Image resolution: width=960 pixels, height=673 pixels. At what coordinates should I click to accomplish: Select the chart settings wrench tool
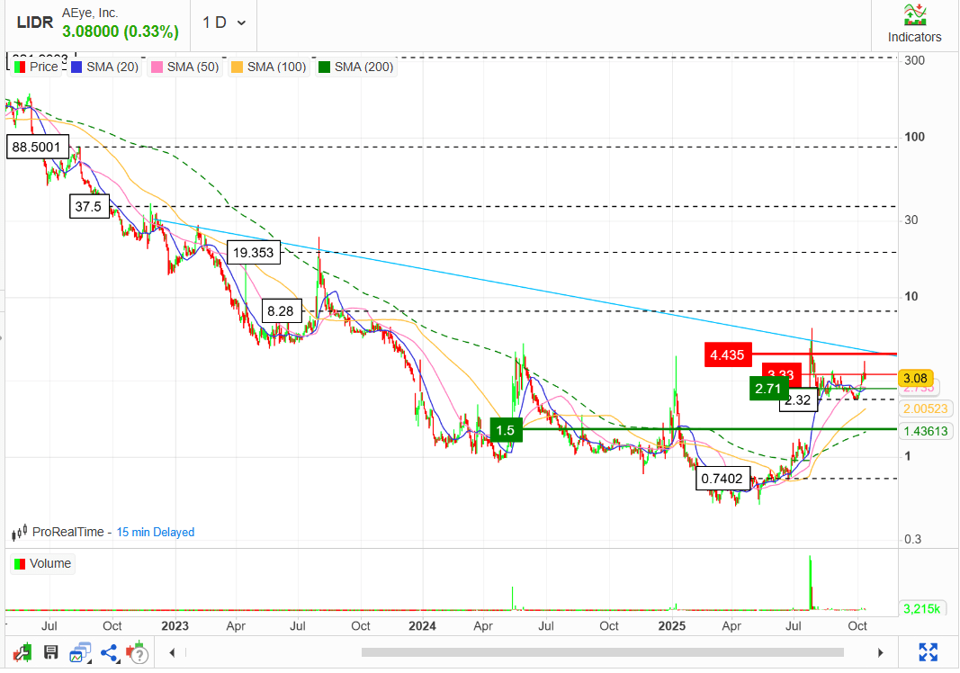point(22,653)
